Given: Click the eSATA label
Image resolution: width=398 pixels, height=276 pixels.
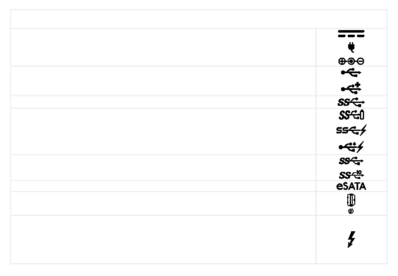Looking at the screenshot, I should click(351, 186).
